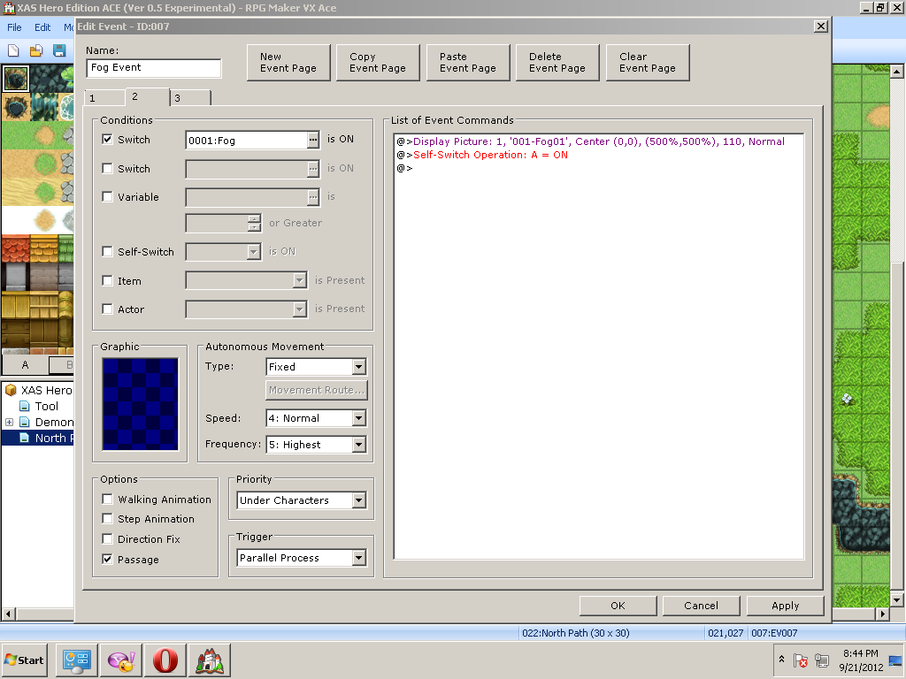Open Yahoo Messenger from the quick launch bar

click(120, 660)
